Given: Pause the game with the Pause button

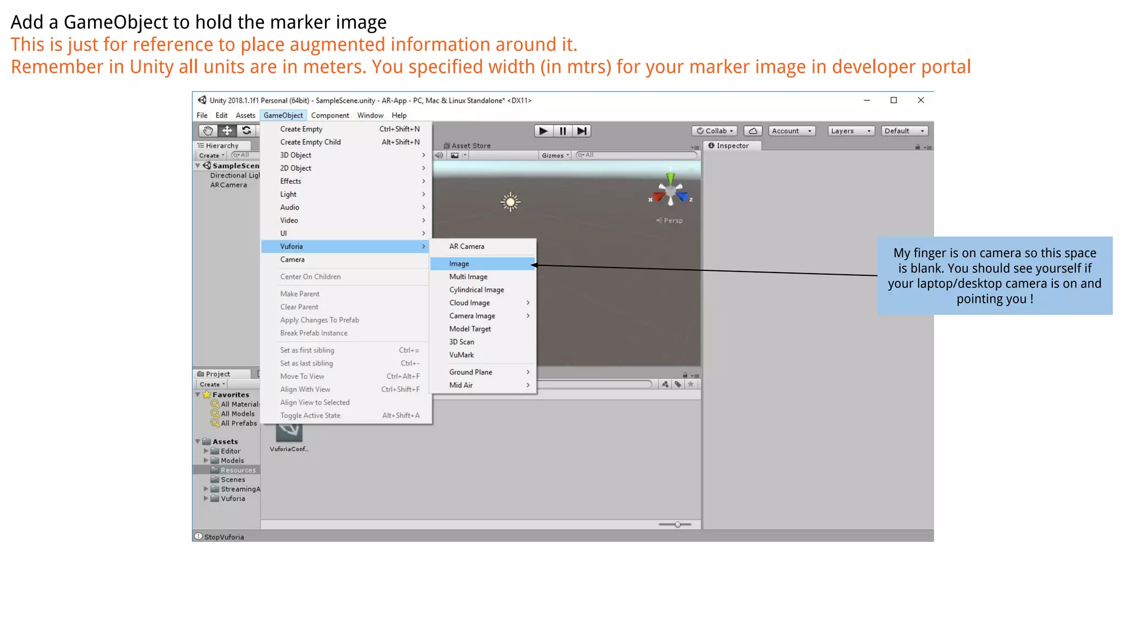Looking at the screenshot, I should (562, 131).
